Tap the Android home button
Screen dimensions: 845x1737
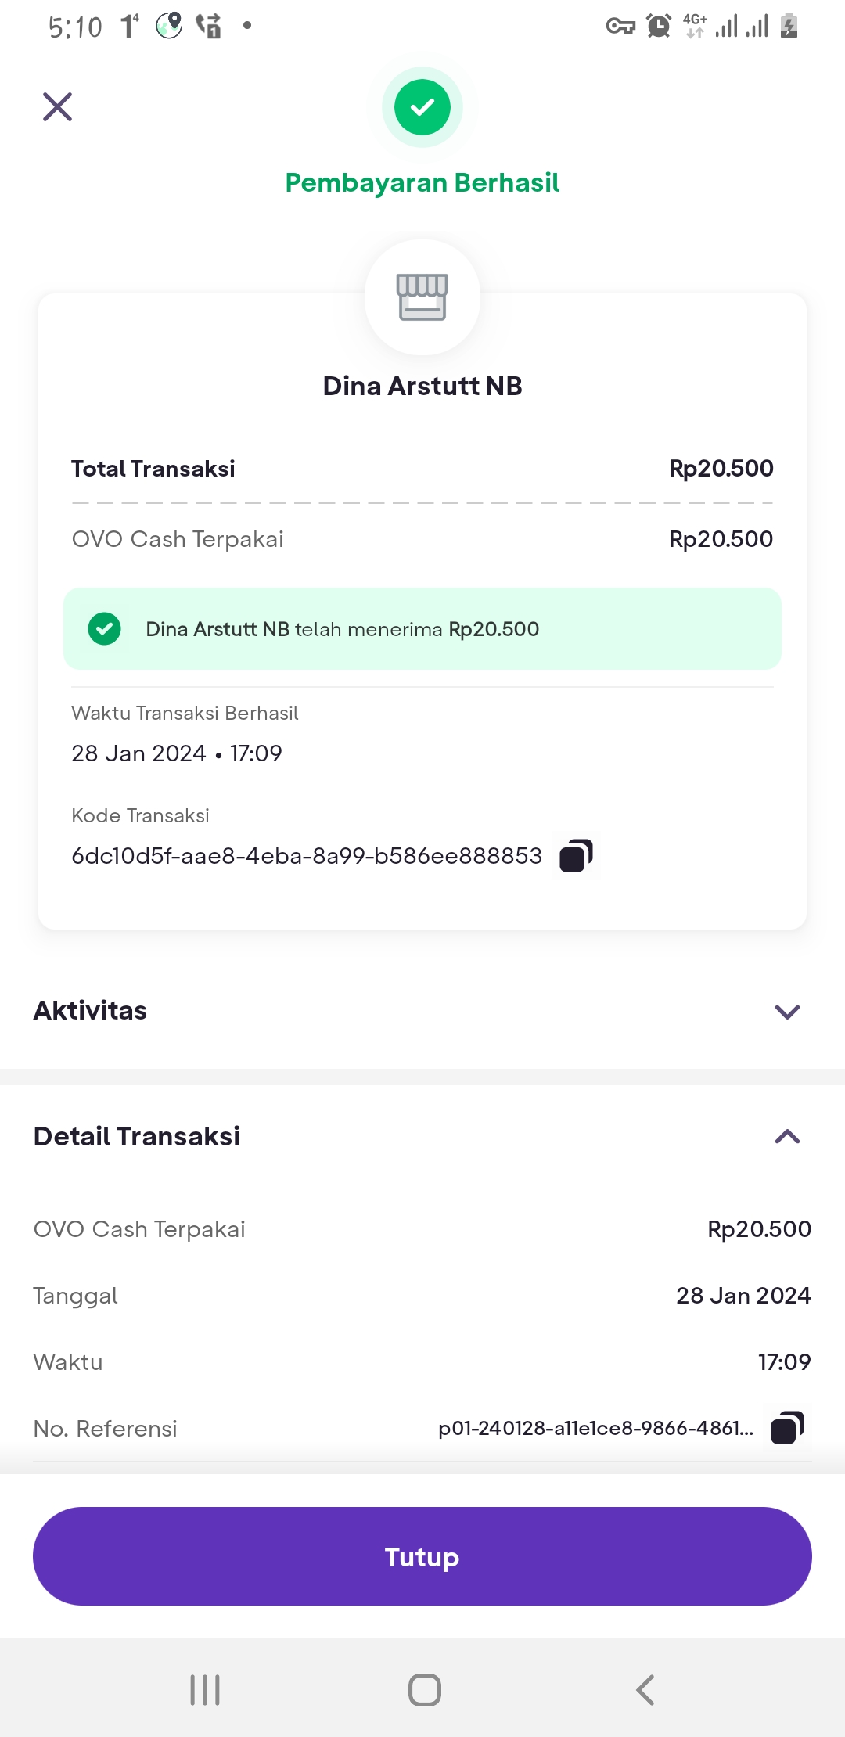[x=425, y=1690]
